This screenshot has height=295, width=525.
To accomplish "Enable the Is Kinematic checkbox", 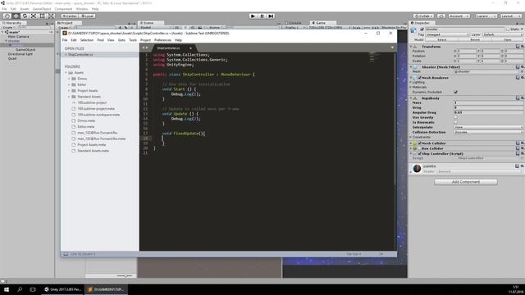I will [x=456, y=122].
